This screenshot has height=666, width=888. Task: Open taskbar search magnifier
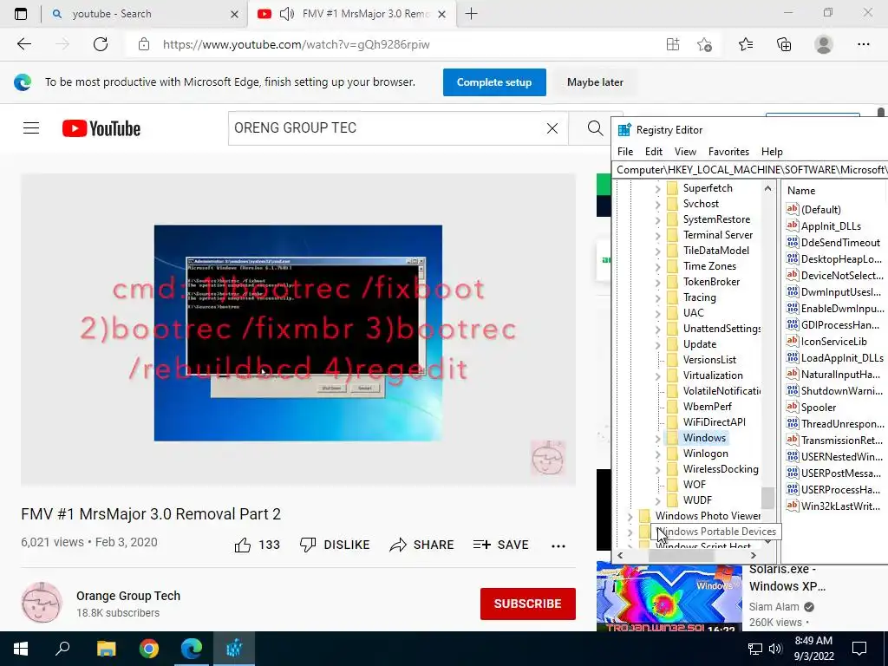pyautogui.click(x=62, y=649)
